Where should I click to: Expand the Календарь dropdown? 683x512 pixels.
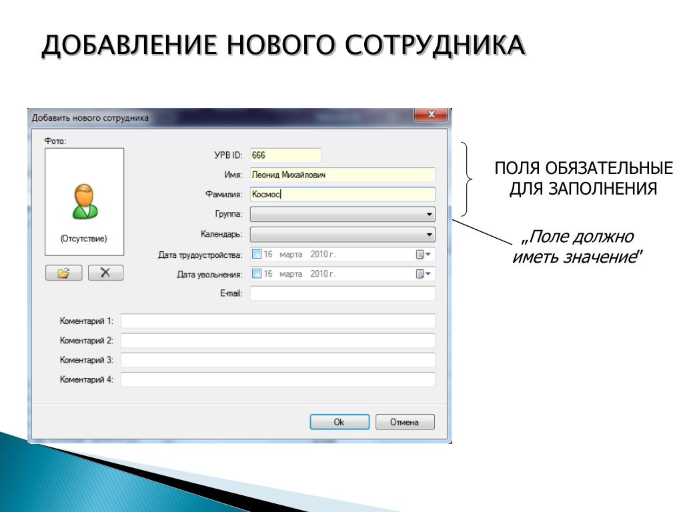click(342, 234)
